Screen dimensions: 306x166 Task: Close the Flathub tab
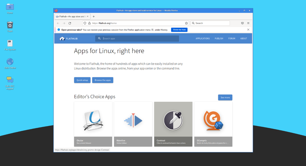tap(88, 16)
